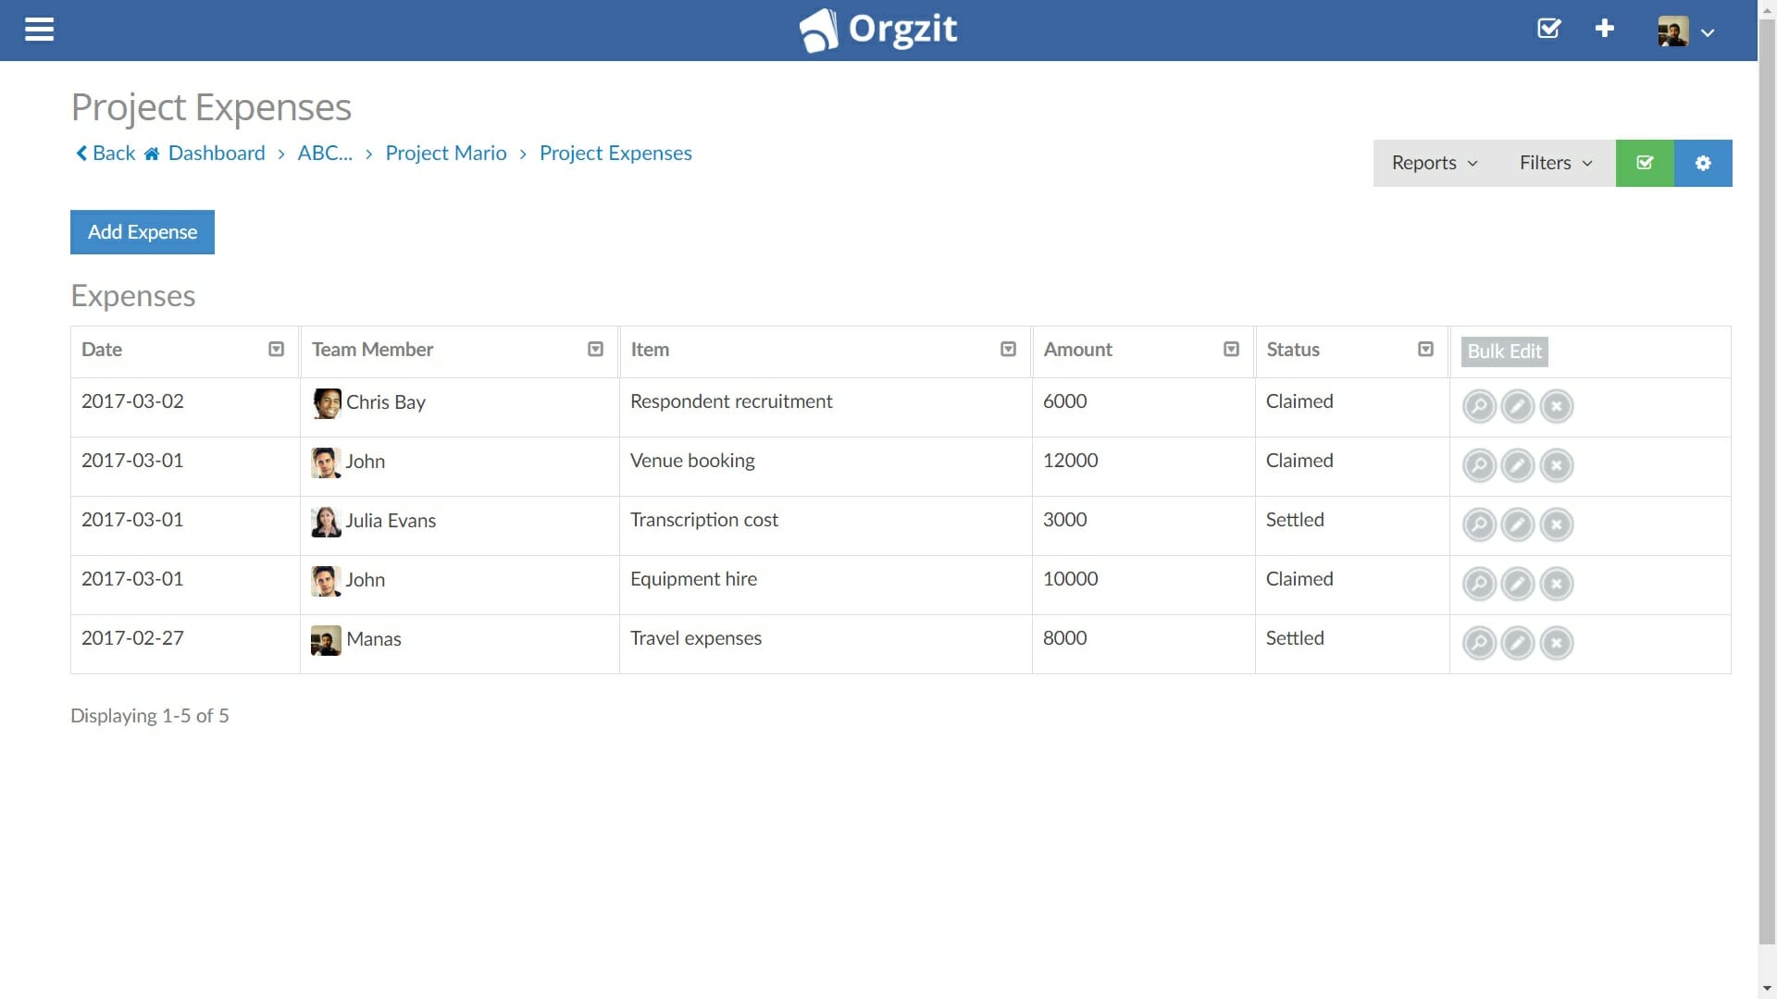Image resolution: width=1777 pixels, height=999 pixels.
Task: Enable Bulk Edit mode
Action: (1503, 351)
